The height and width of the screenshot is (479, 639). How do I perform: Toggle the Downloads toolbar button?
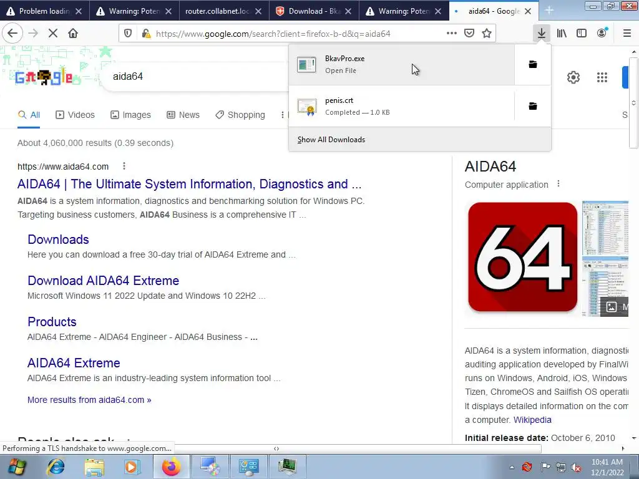541,34
